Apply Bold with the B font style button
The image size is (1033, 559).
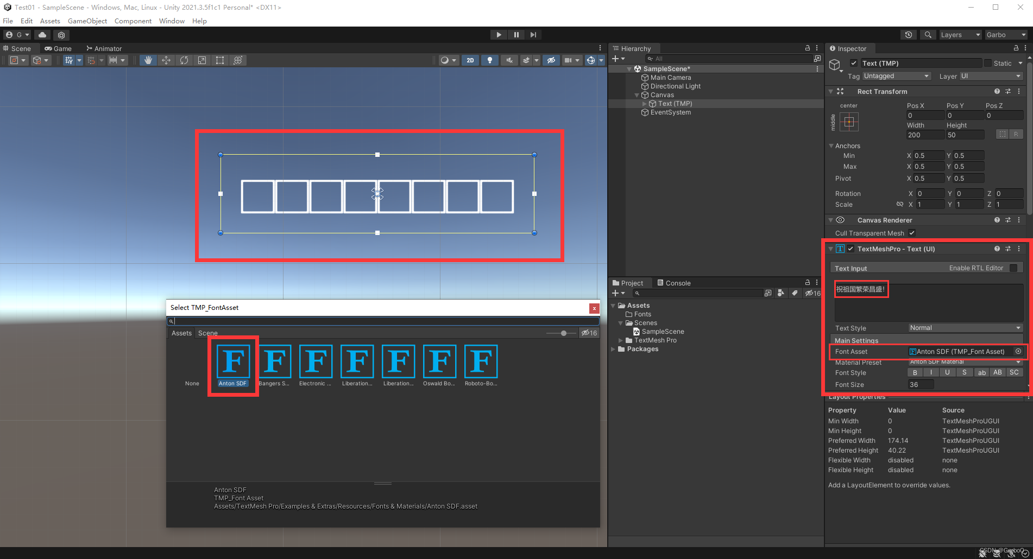[x=915, y=372]
